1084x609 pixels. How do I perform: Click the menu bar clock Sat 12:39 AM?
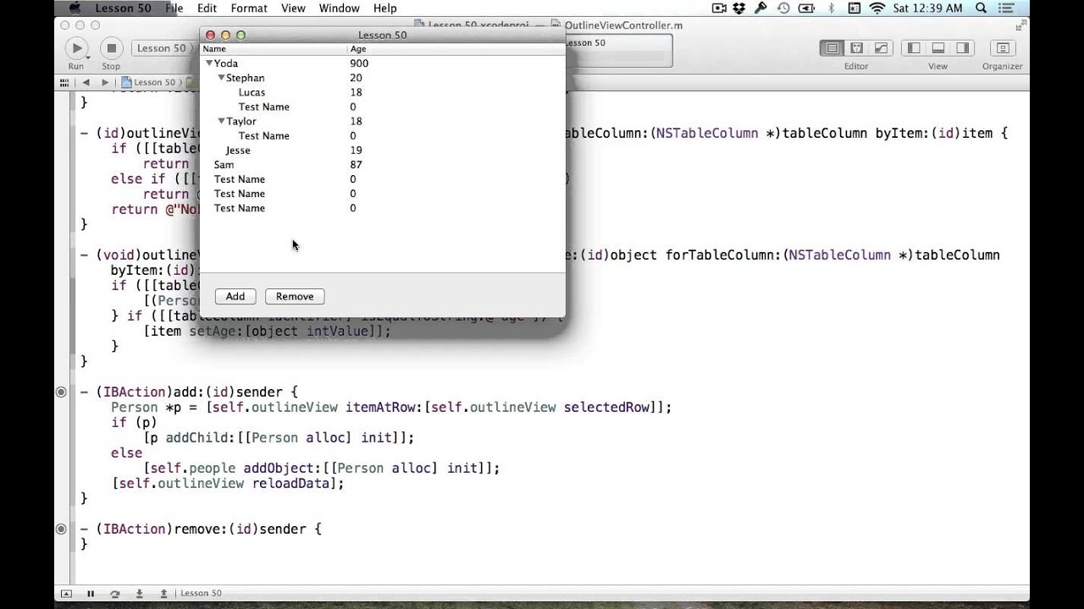[x=927, y=8]
